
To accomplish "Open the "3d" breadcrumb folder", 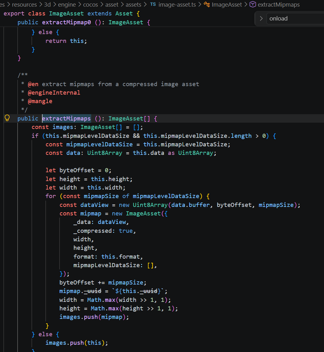I will click(x=47, y=4).
